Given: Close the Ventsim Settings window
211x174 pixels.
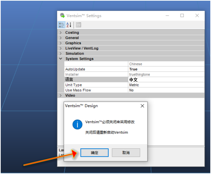Looking at the screenshot, I should tap(197, 16).
